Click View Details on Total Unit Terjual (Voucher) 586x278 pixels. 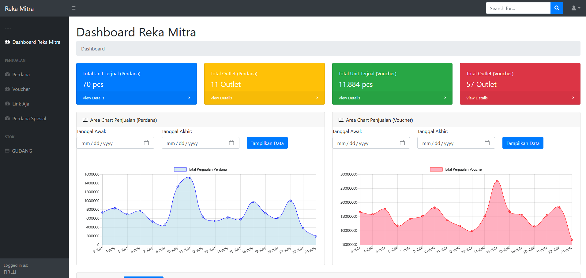coord(349,98)
